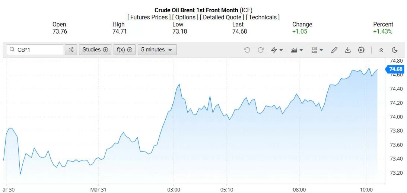Toggle dark mode moon icon
The height and width of the screenshot is (193, 407).
pos(395,50)
